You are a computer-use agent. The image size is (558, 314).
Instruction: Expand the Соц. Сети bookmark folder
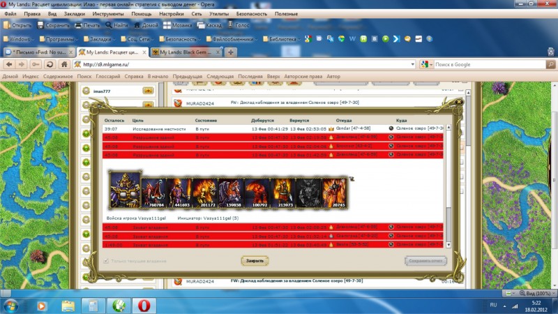click(137, 39)
